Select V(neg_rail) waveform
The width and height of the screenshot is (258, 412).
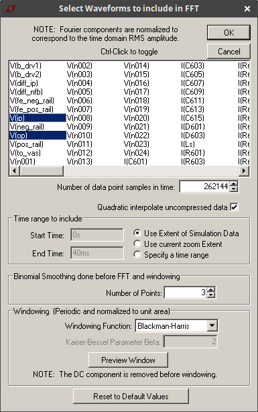pyautogui.click(x=27, y=127)
